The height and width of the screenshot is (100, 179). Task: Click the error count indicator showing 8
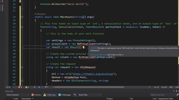click(x=20, y=87)
